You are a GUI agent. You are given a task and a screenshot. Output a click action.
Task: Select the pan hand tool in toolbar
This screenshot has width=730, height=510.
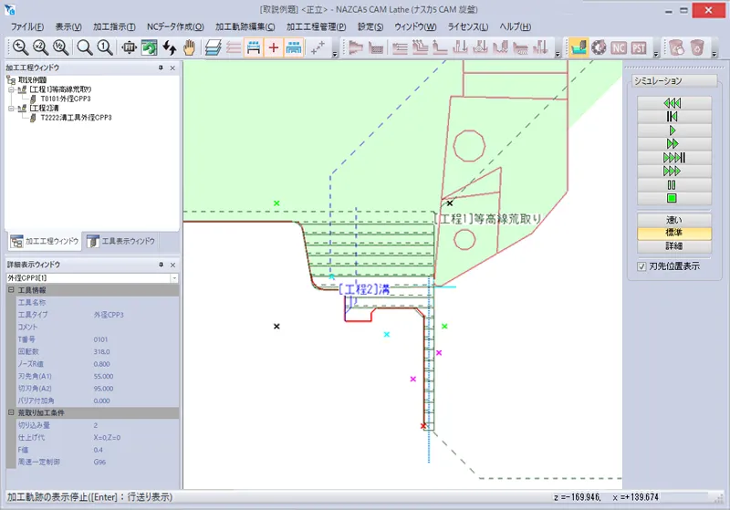[x=190, y=47]
